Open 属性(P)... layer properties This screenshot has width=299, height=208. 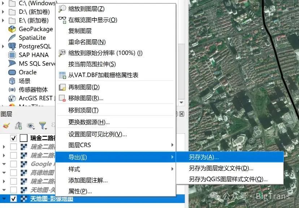click(116, 191)
